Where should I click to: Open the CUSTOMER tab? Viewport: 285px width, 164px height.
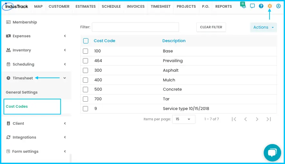(x=59, y=6)
